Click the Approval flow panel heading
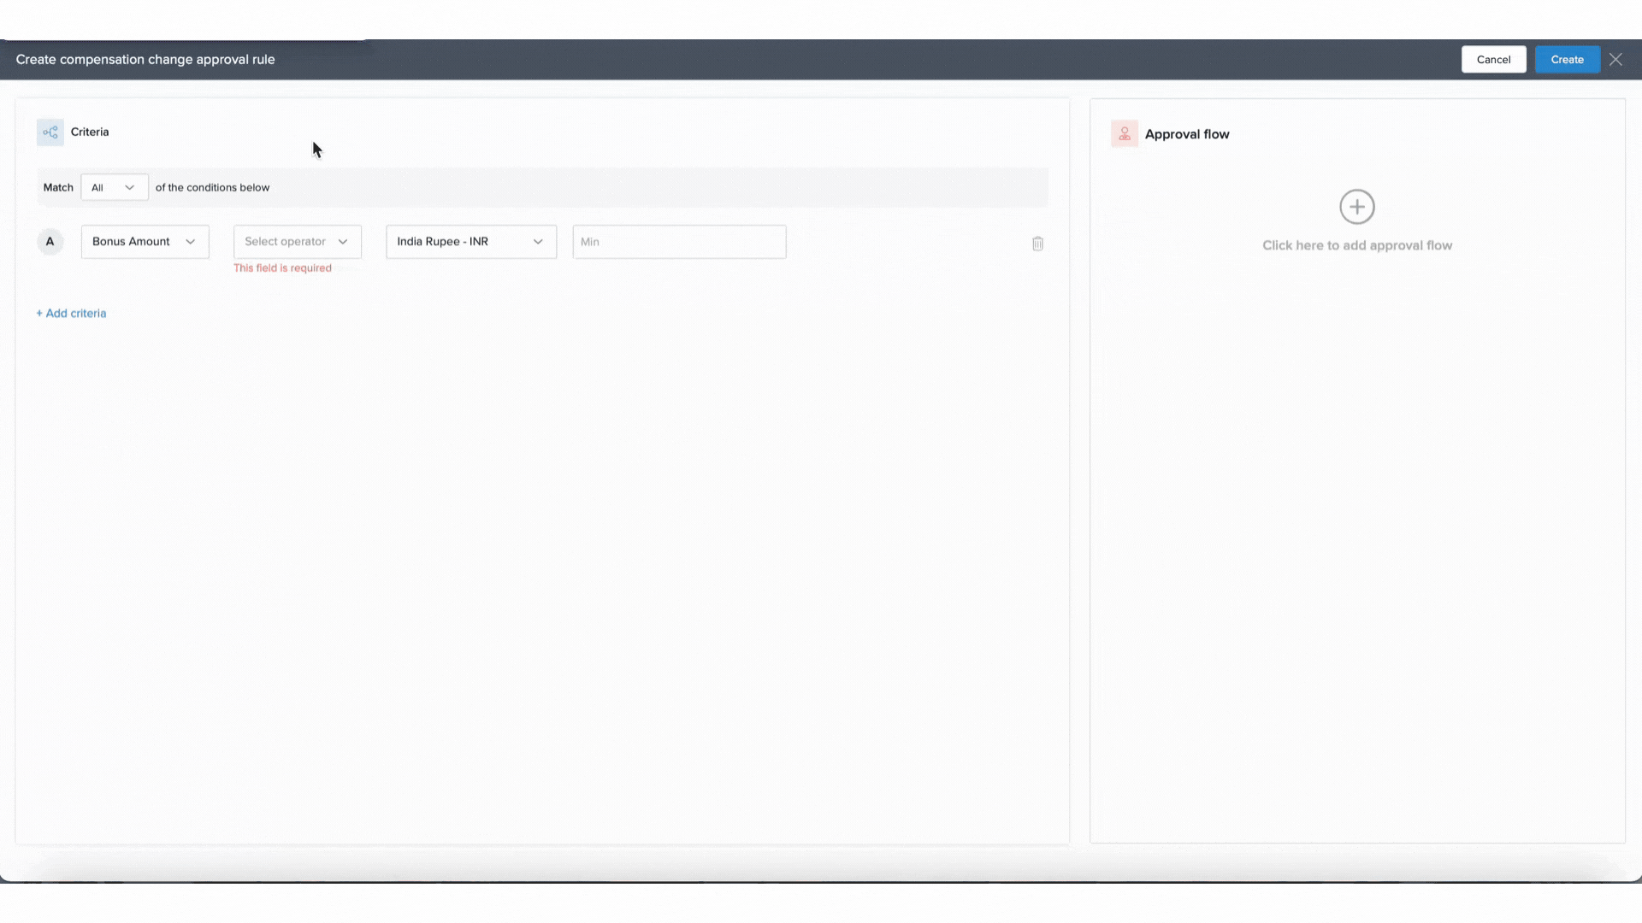The width and height of the screenshot is (1642, 923). (1186, 134)
